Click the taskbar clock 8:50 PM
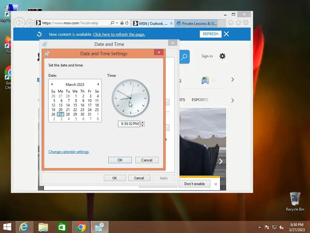This screenshot has height=233, width=310. [297, 227]
